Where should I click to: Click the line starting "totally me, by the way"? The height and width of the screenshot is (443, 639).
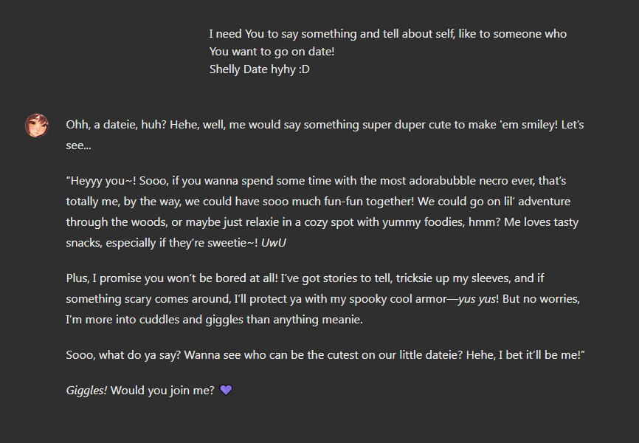318,202
